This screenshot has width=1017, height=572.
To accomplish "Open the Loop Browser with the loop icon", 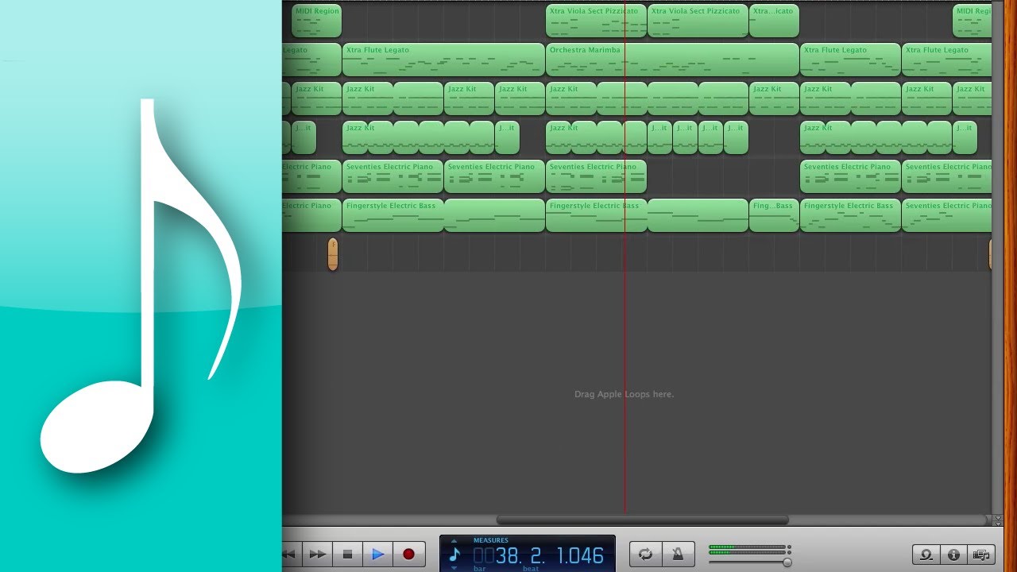I will coord(926,555).
